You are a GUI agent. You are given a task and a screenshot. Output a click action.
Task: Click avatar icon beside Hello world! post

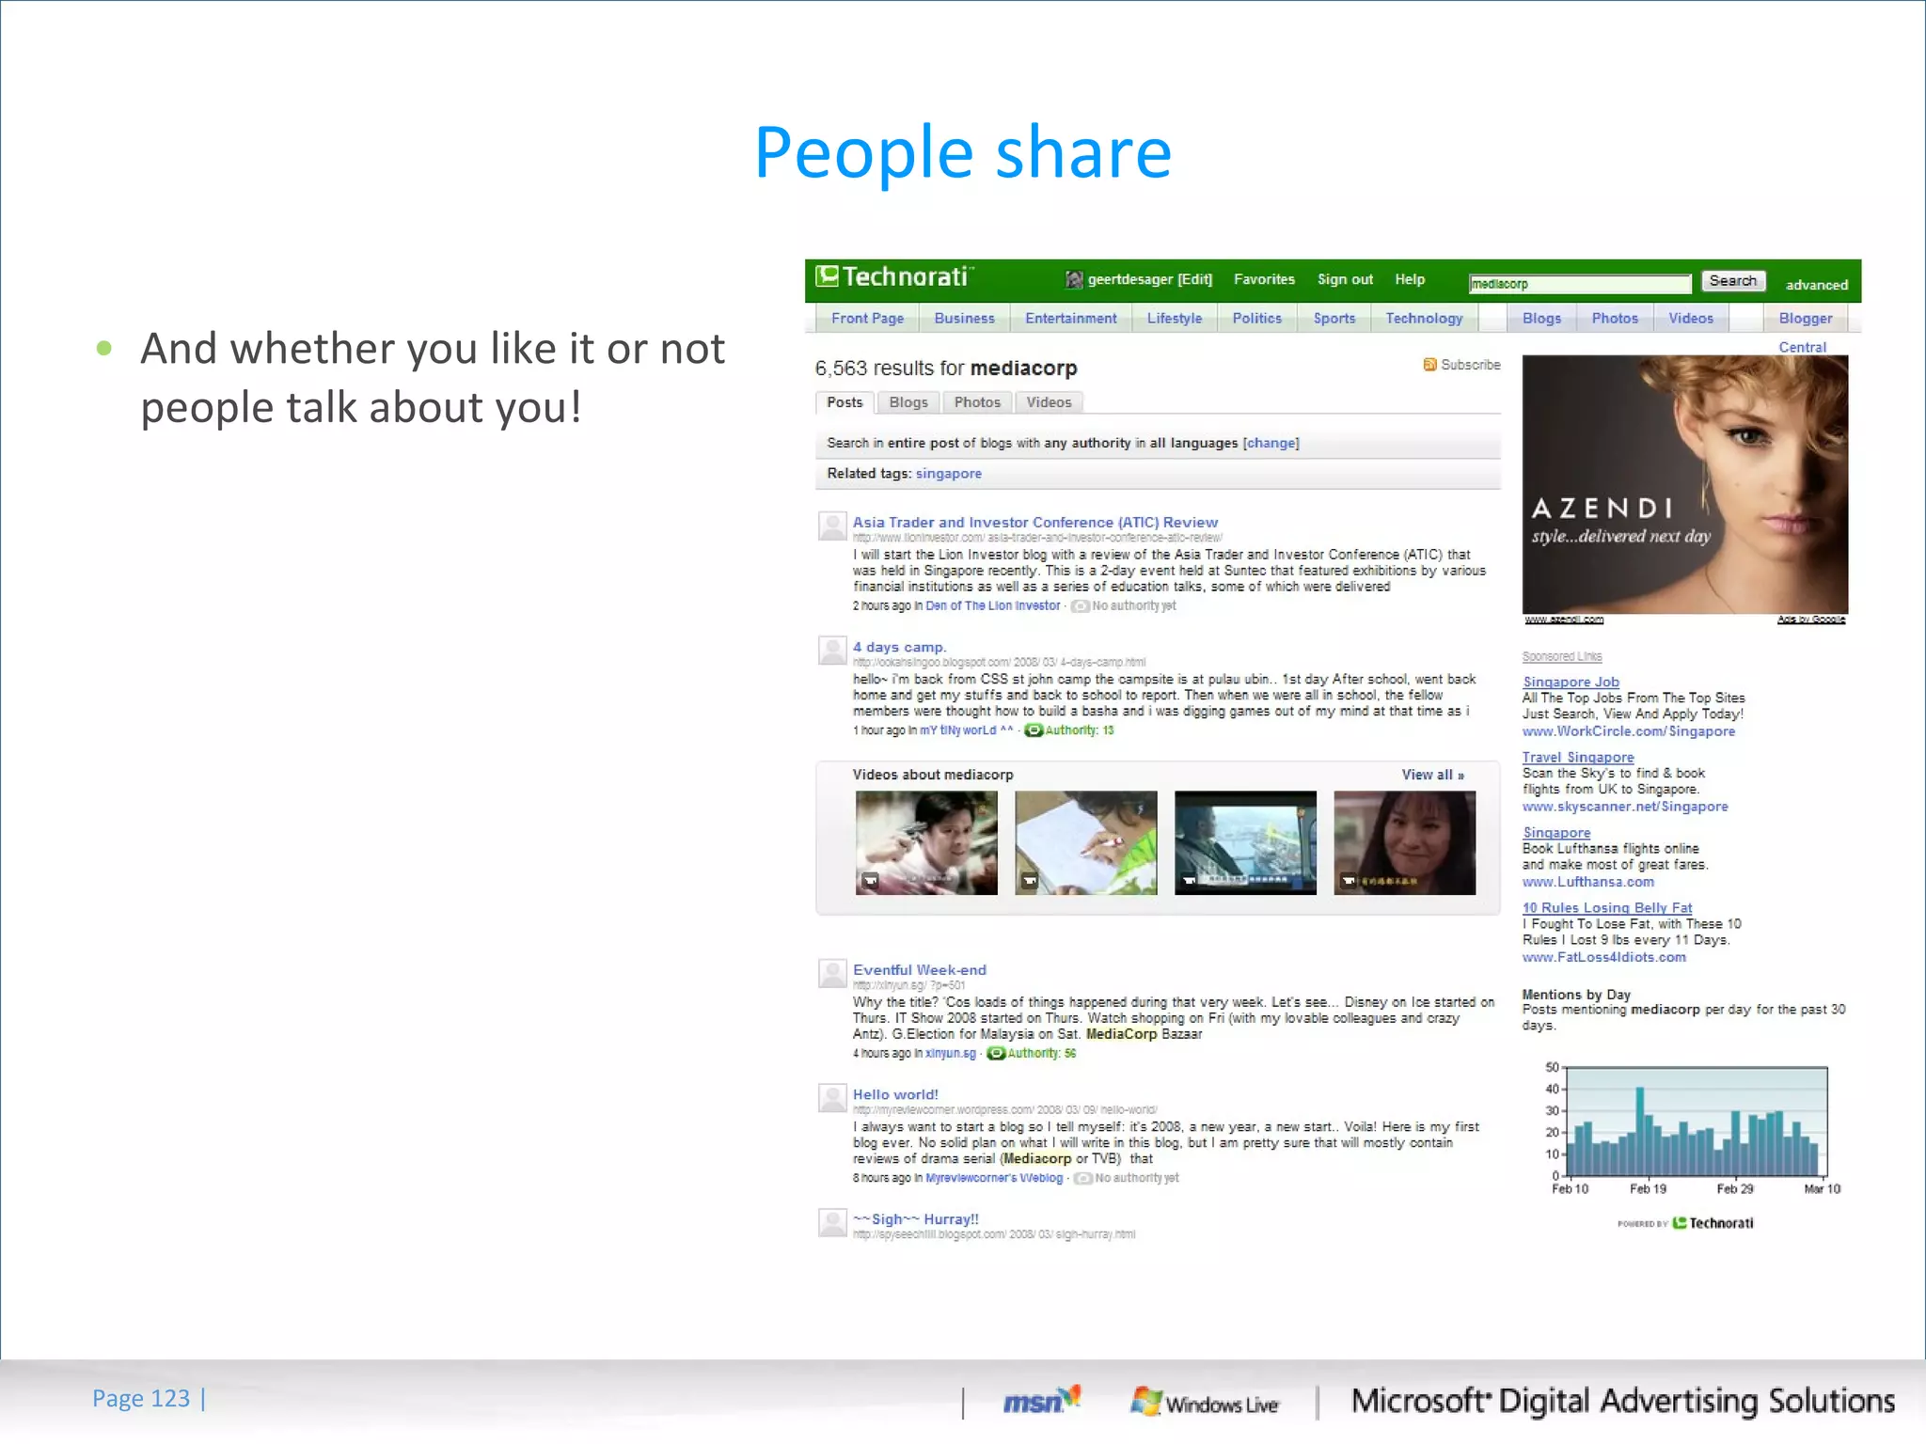(x=832, y=1098)
